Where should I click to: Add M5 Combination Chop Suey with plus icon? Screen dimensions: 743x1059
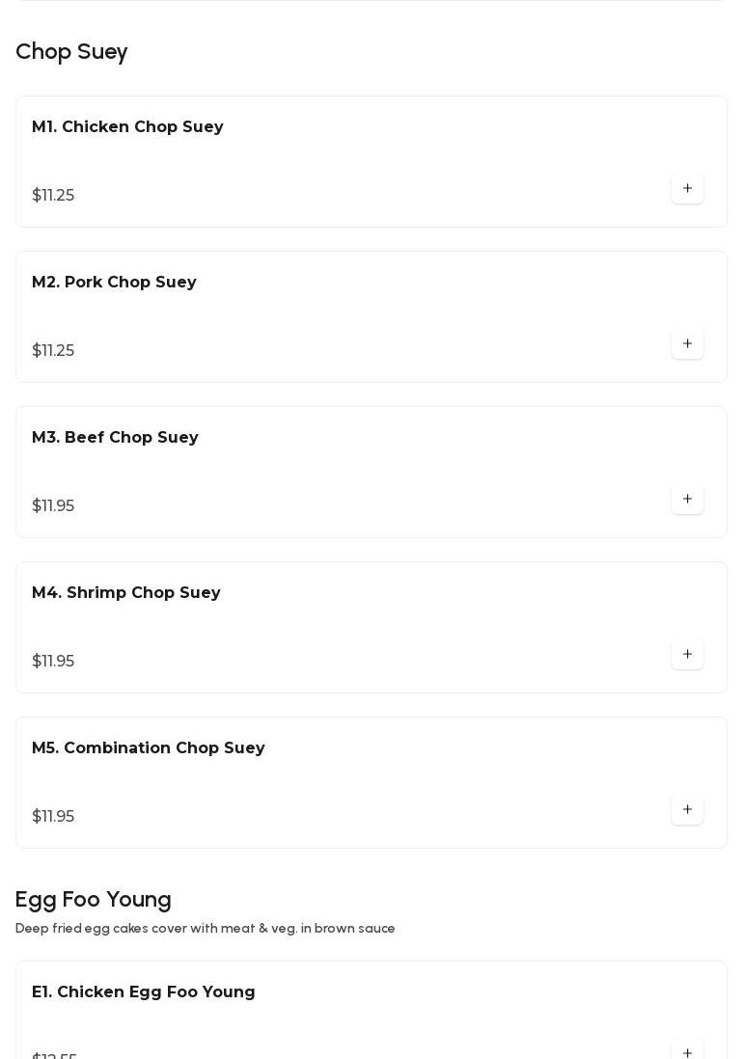coord(687,810)
